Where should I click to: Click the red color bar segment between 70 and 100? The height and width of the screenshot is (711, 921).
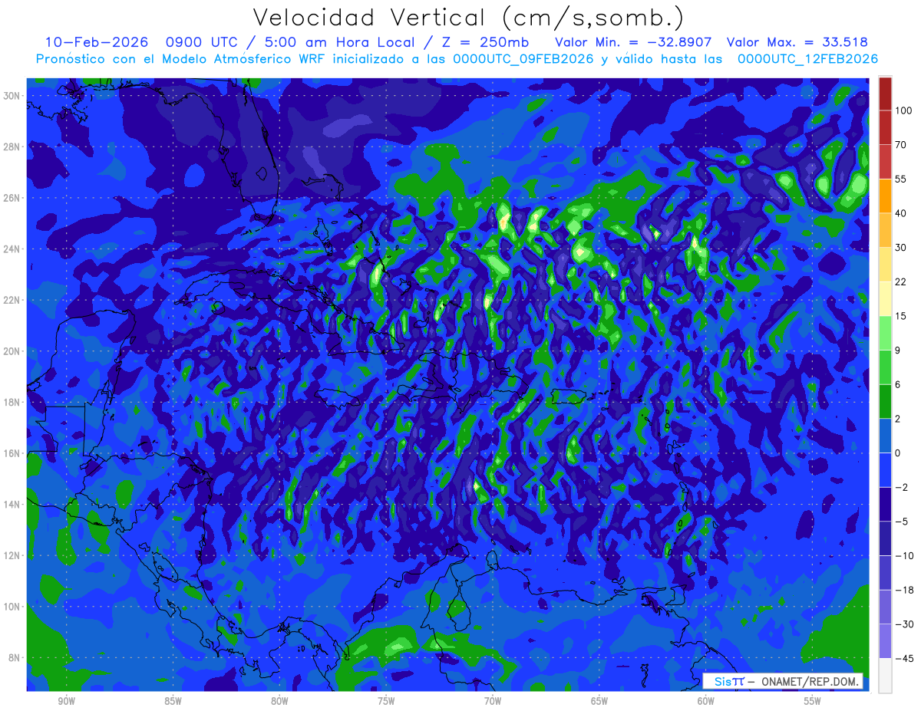[x=885, y=127]
